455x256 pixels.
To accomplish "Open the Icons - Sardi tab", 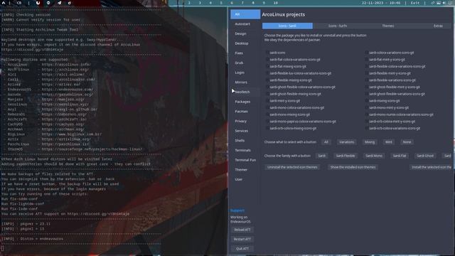I will 287,26.
